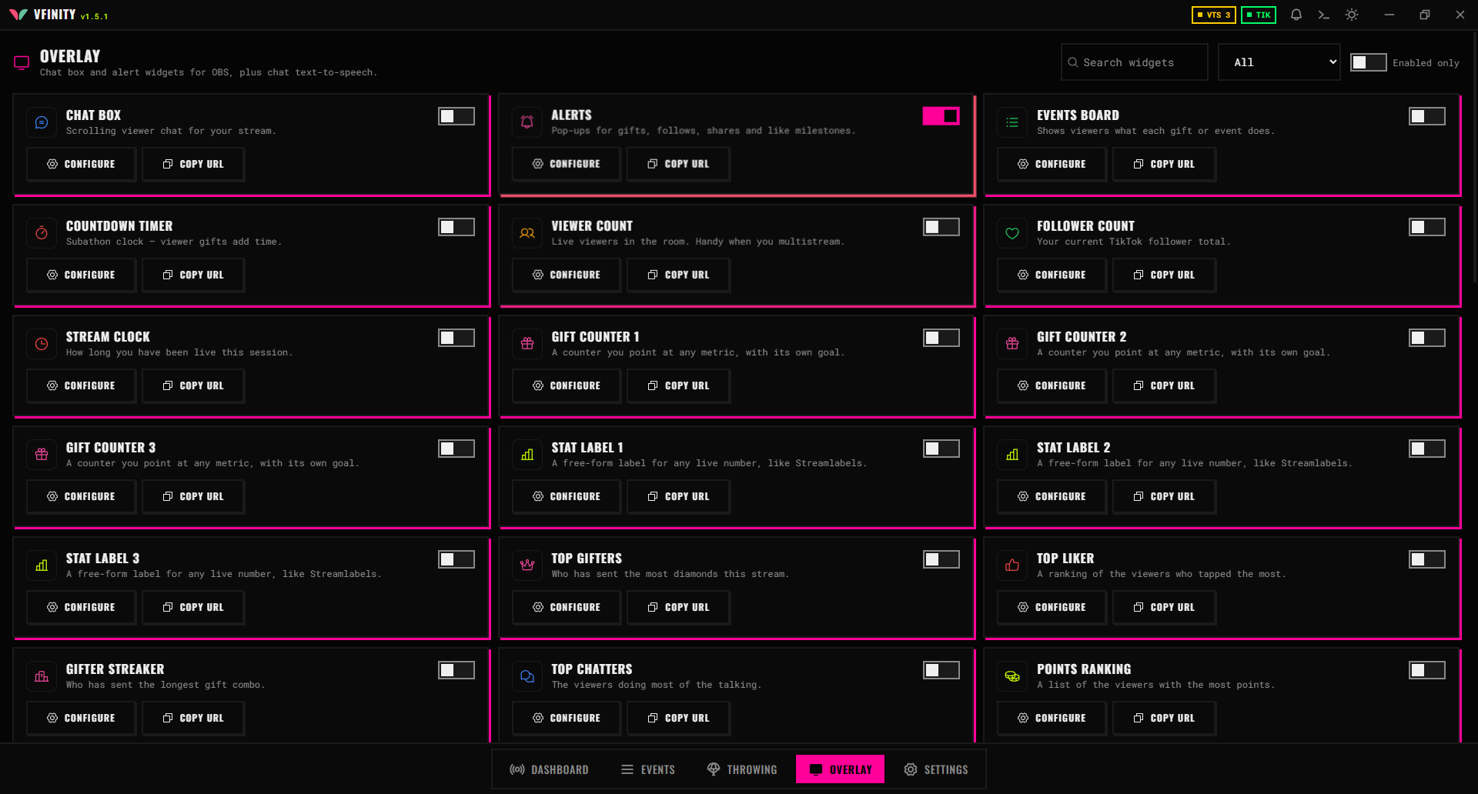Open the console terminal icon
The height and width of the screenshot is (794, 1478).
[x=1324, y=15]
